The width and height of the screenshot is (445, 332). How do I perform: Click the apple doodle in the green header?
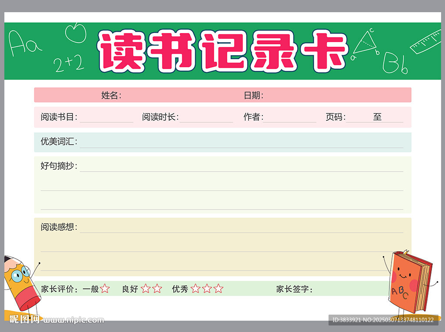coord(76,33)
